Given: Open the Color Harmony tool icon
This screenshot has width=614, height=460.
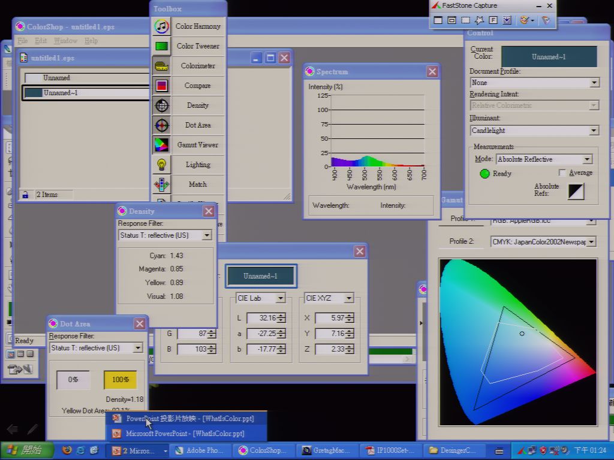Looking at the screenshot, I should [161, 26].
